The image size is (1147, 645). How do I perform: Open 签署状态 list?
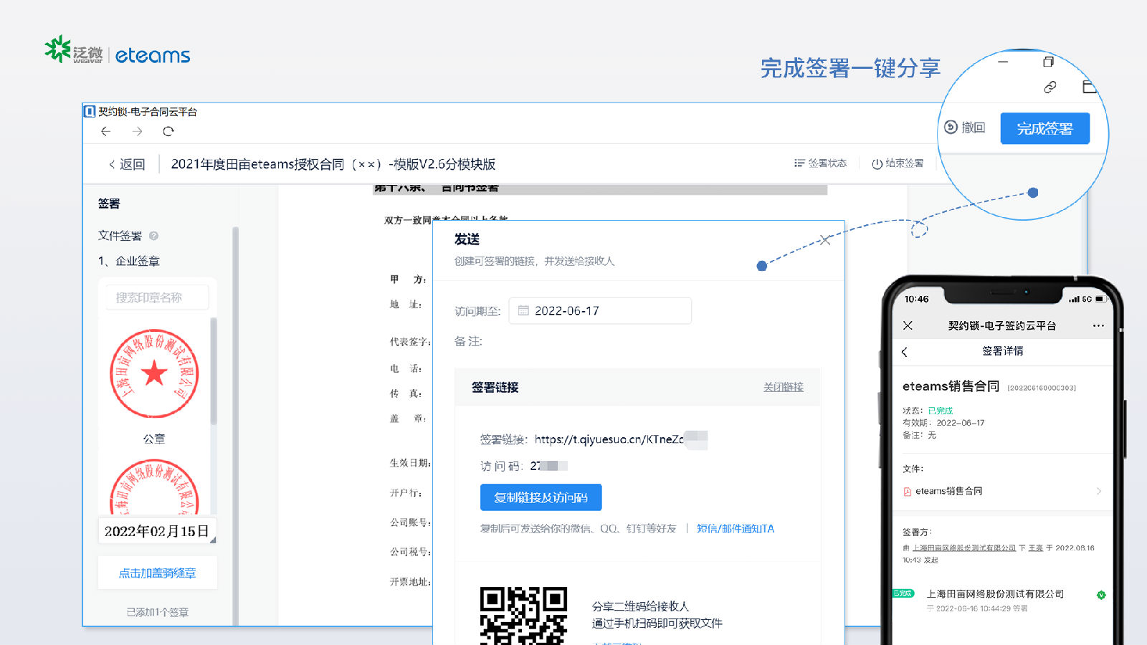click(820, 163)
